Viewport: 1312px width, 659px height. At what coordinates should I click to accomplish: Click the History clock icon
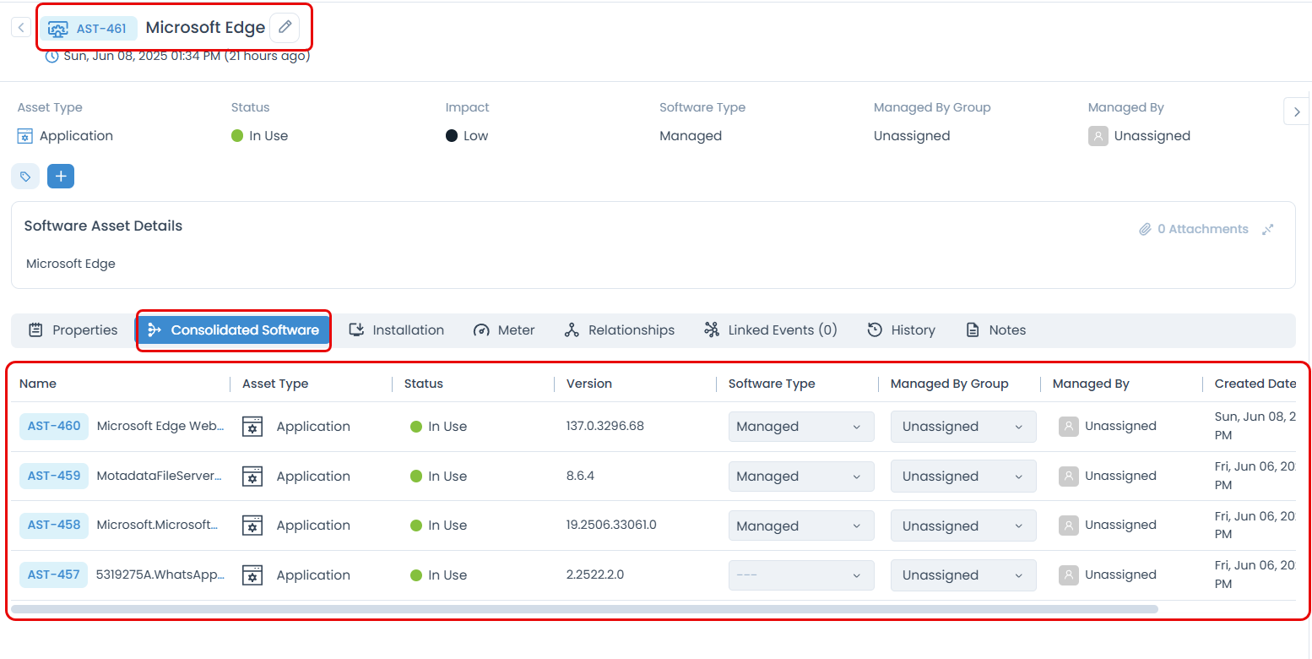(874, 329)
